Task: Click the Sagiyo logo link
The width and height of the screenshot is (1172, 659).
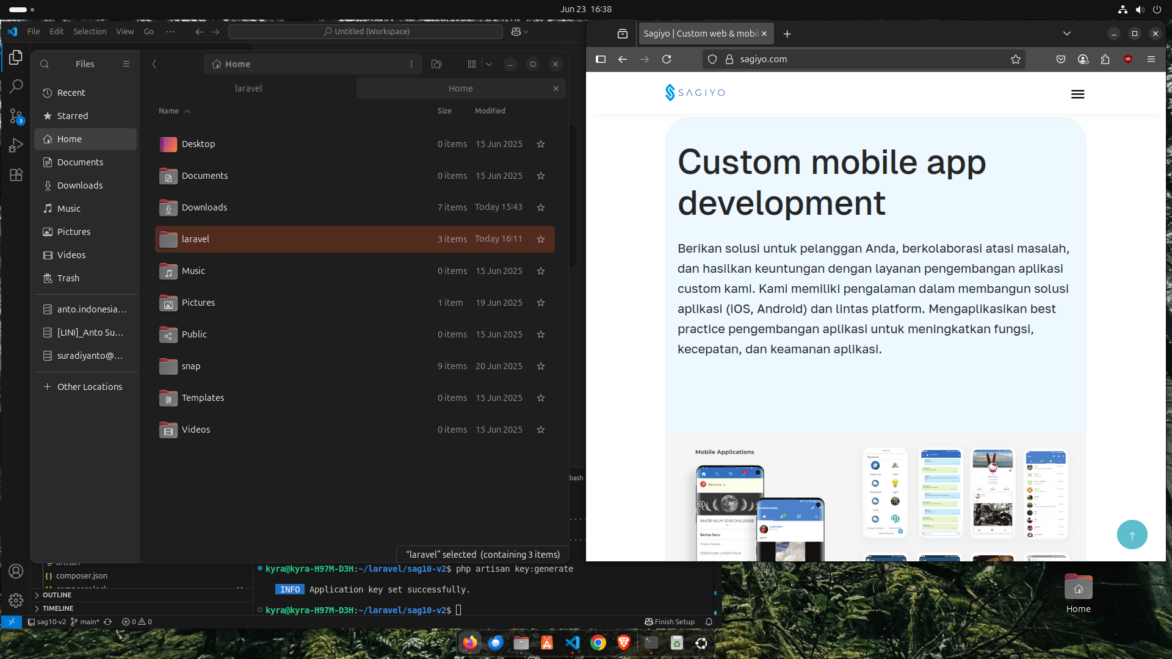Action: (695, 92)
